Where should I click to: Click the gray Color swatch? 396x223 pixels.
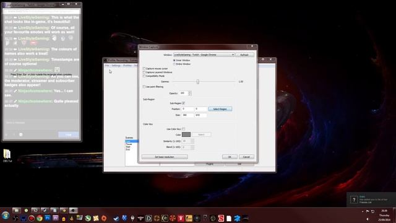click(x=186, y=134)
